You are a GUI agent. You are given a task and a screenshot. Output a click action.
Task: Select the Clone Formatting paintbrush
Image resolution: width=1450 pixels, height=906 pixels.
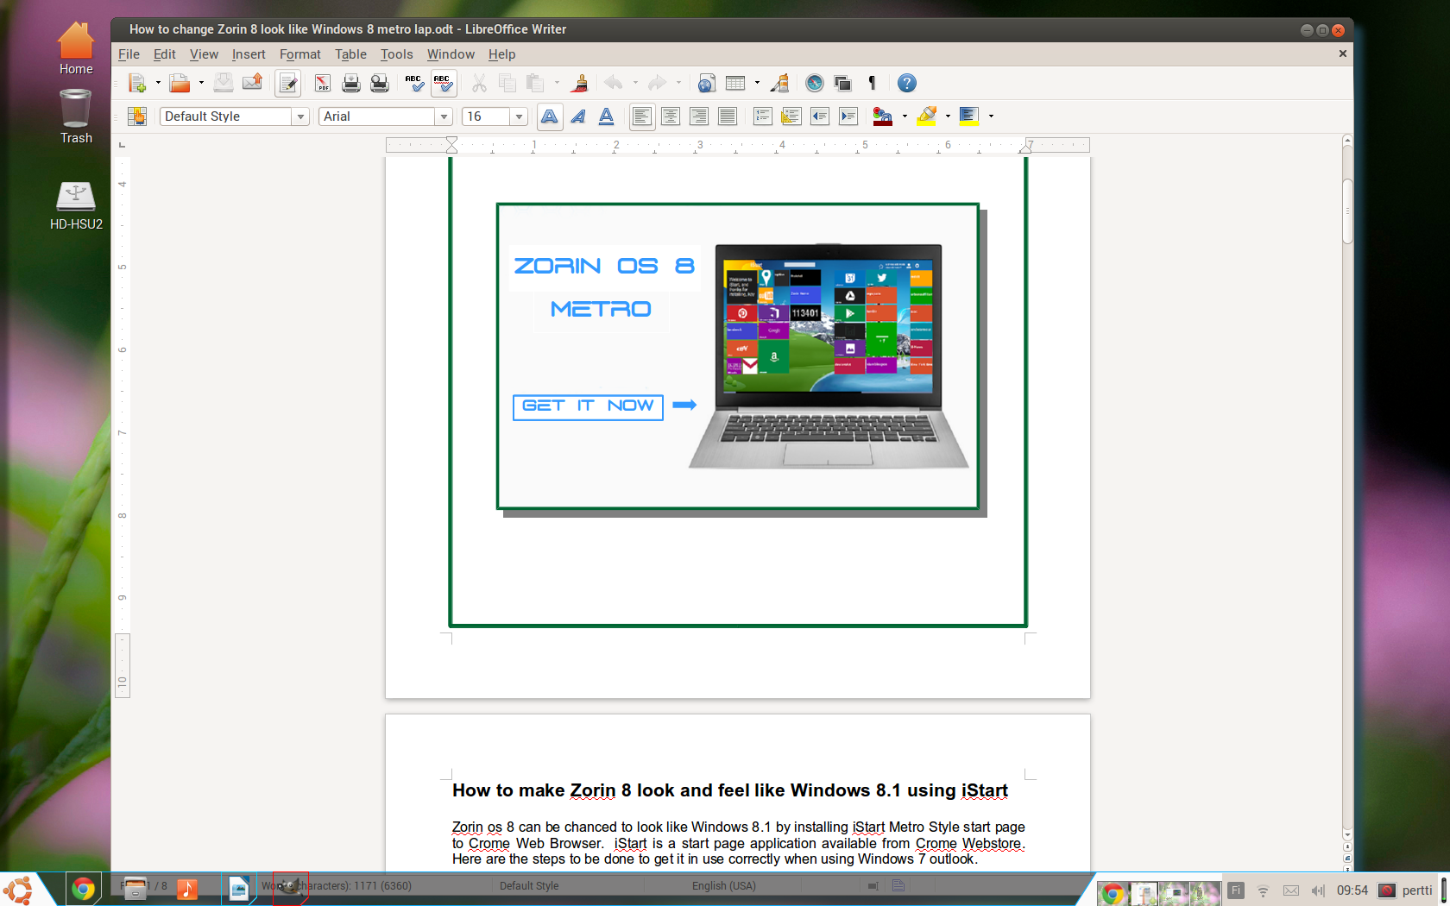(x=580, y=84)
